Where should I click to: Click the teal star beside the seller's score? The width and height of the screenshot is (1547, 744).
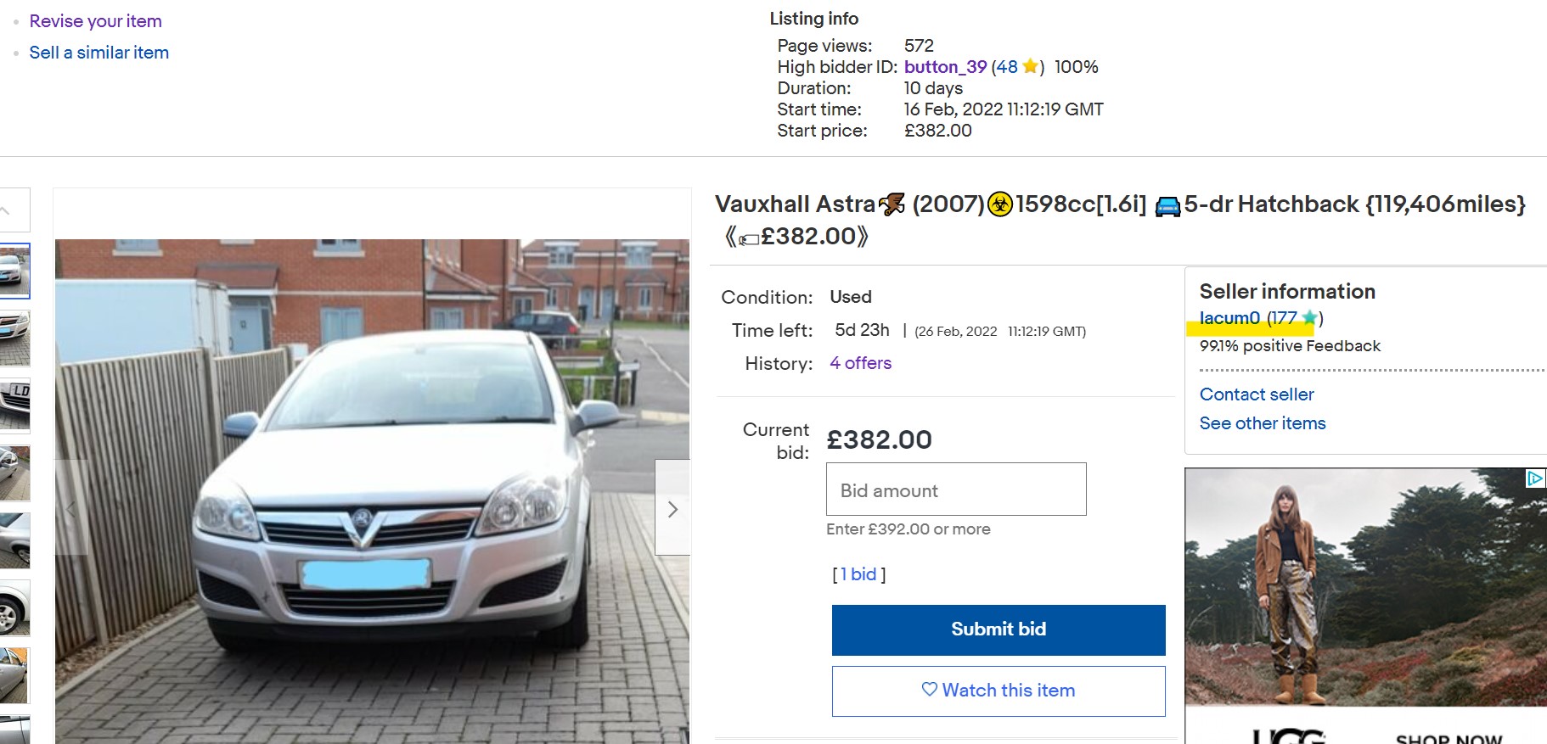1308,318
